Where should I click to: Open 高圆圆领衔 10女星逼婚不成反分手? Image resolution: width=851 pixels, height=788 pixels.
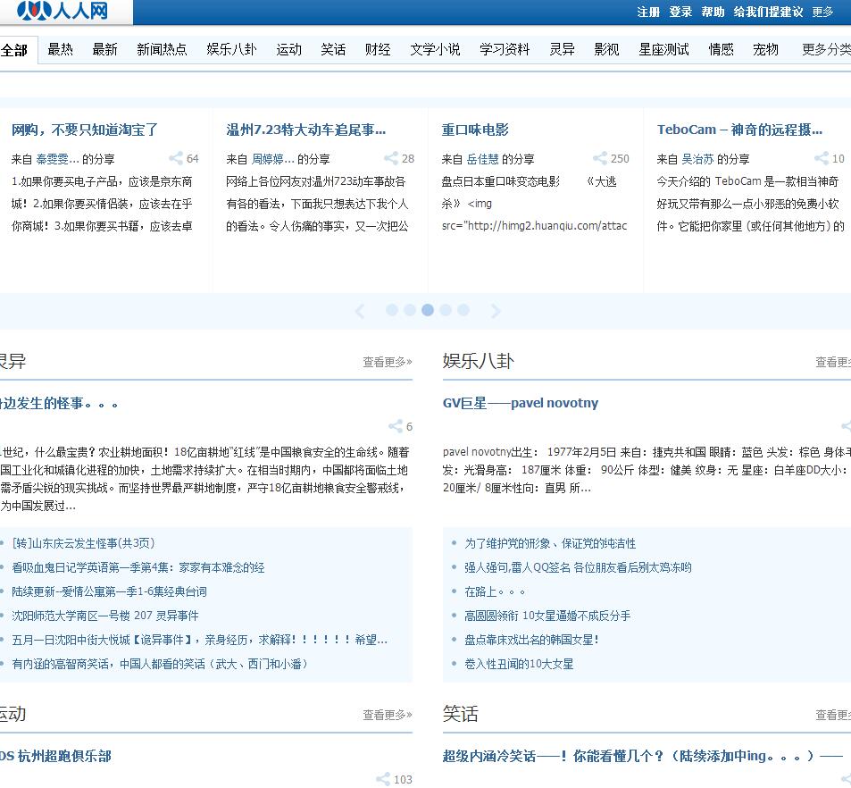[547, 616]
